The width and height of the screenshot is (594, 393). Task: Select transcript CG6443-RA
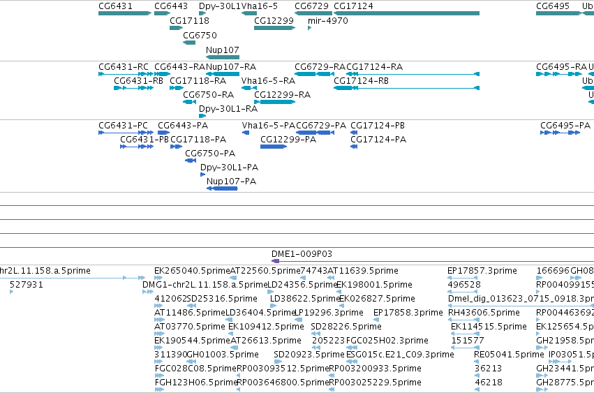pyautogui.click(x=162, y=74)
